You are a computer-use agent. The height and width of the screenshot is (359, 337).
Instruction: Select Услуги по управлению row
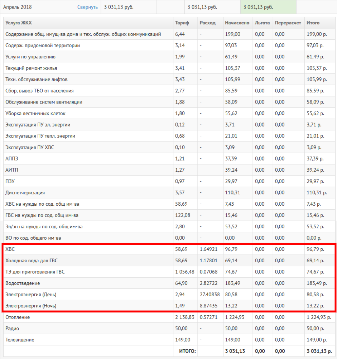point(169,57)
